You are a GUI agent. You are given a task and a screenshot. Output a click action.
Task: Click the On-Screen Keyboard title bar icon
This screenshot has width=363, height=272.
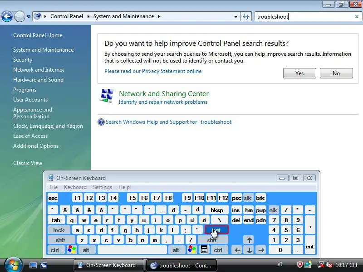coord(51,178)
